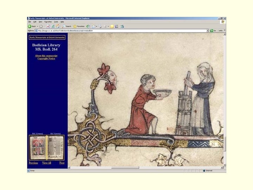Go to the Home page

pyautogui.click(x=58, y=26)
